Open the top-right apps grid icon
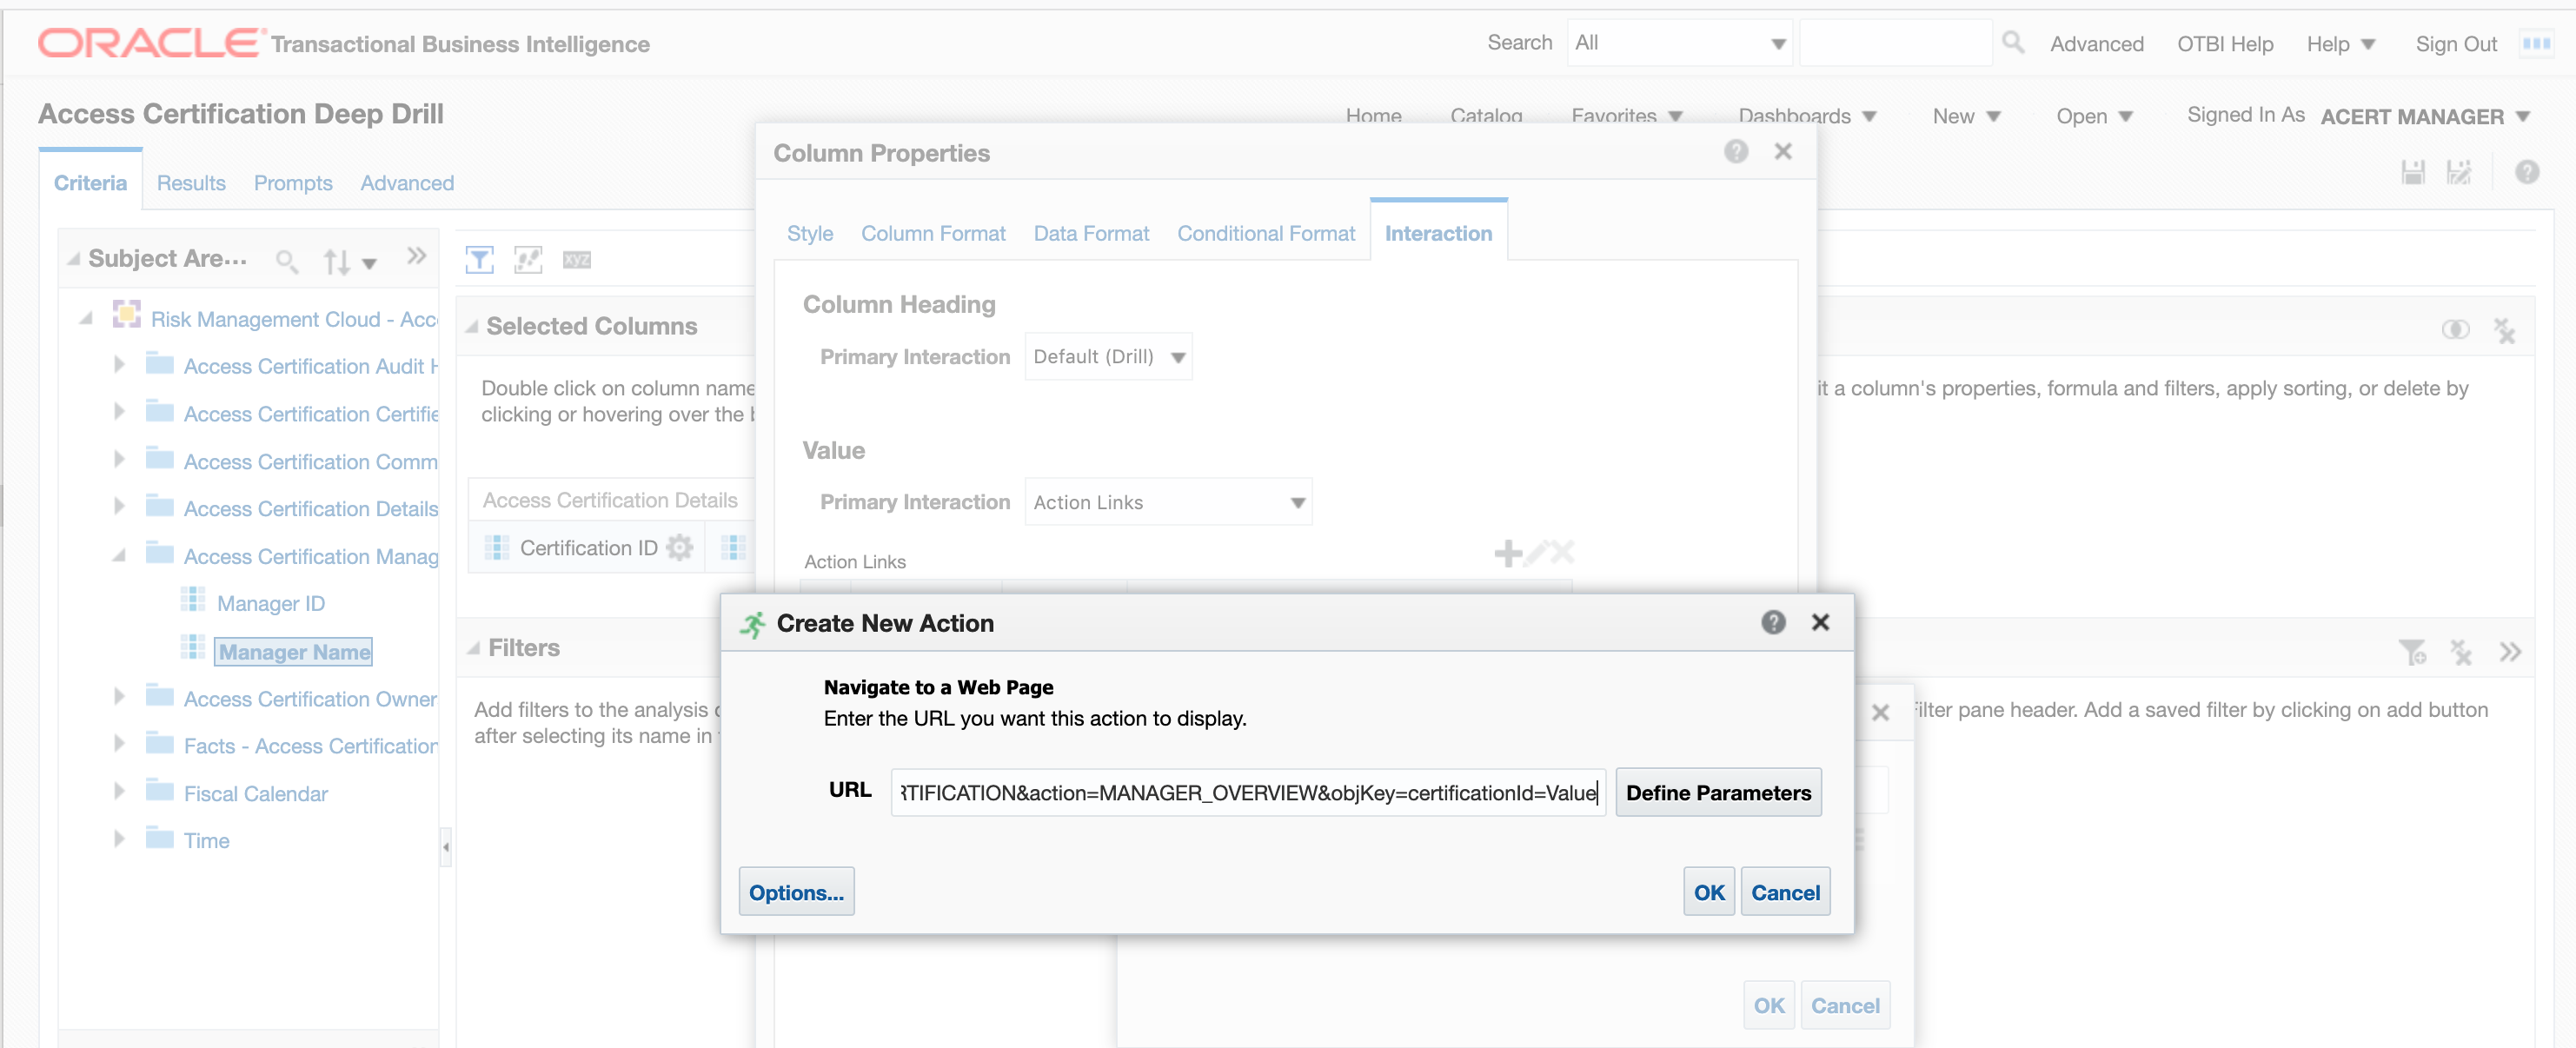This screenshot has height=1048, width=2576. click(x=2535, y=43)
